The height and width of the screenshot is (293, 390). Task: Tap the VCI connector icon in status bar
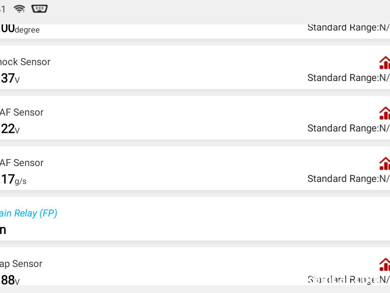(39, 9)
